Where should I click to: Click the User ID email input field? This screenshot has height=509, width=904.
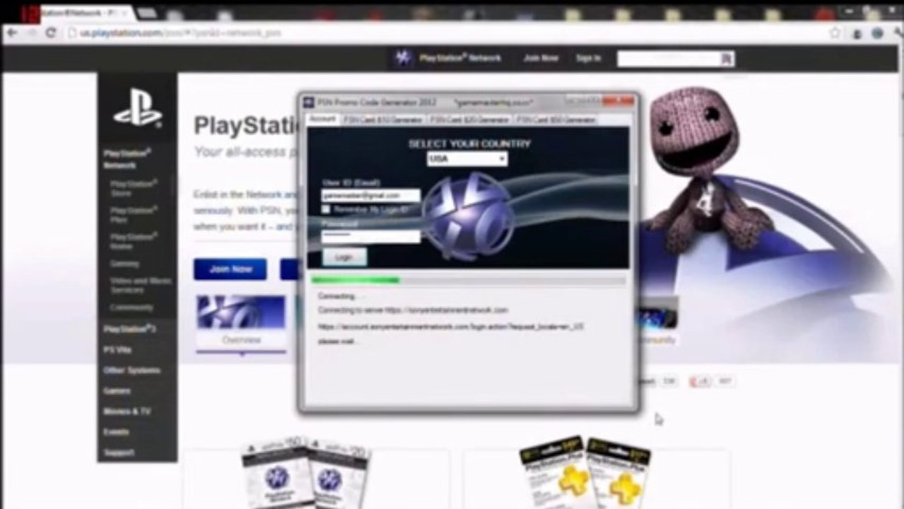370,195
